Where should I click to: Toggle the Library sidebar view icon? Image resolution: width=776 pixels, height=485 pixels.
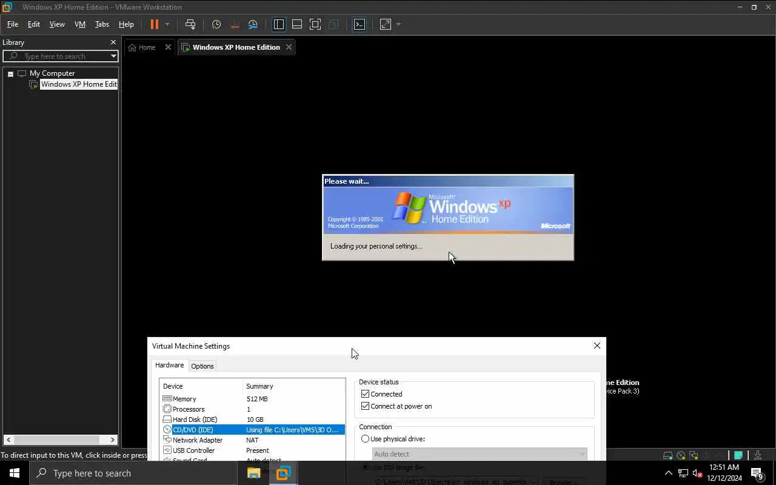[279, 24]
